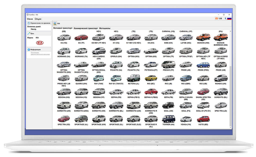Image resolution: width=256 pixels, height=157 pixels.
Task: Open the Меню menu
Action: pyautogui.click(x=30, y=19)
